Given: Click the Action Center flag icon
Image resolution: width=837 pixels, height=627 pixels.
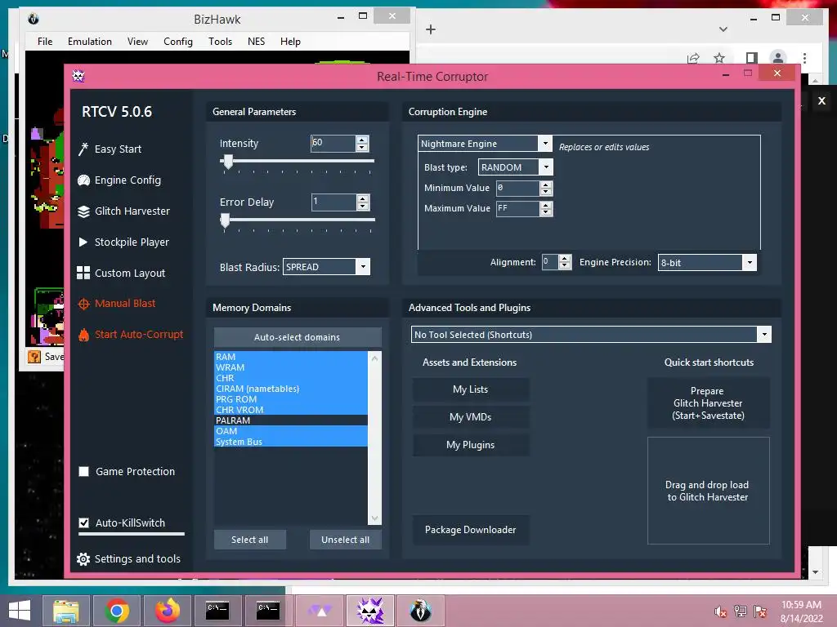Looking at the screenshot, I should tap(760, 611).
